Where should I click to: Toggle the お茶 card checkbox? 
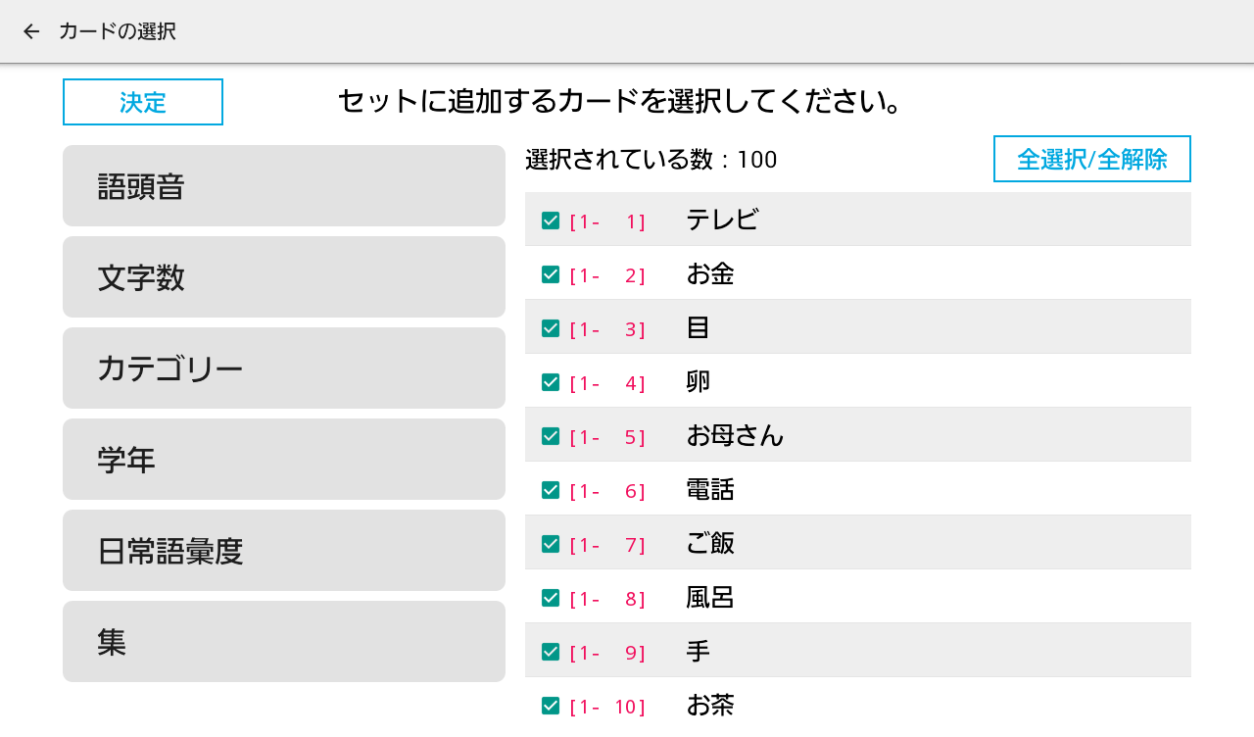coord(551,706)
